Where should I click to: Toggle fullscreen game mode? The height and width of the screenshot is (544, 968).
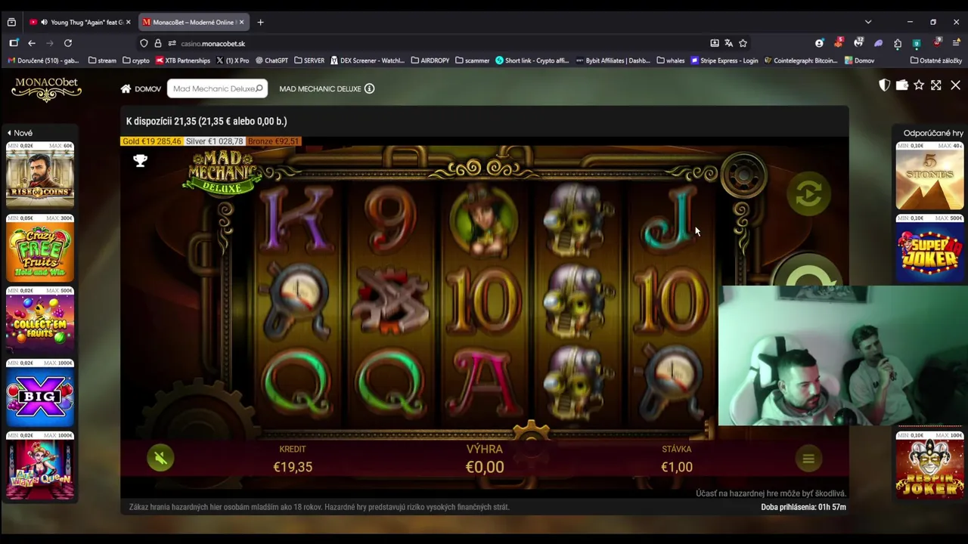pyautogui.click(x=936, y=85)
